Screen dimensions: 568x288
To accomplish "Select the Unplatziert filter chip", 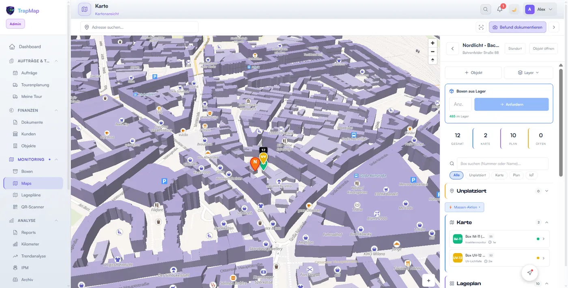I will coord(478,175).
